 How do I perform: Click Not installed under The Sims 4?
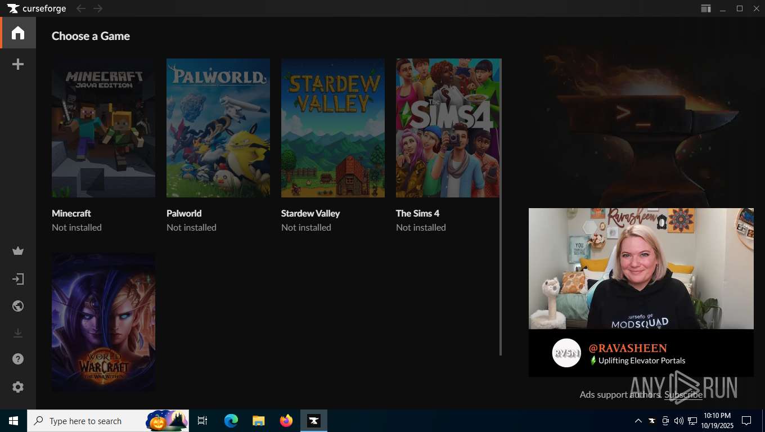pyautogui.click(x=421, y=227)
